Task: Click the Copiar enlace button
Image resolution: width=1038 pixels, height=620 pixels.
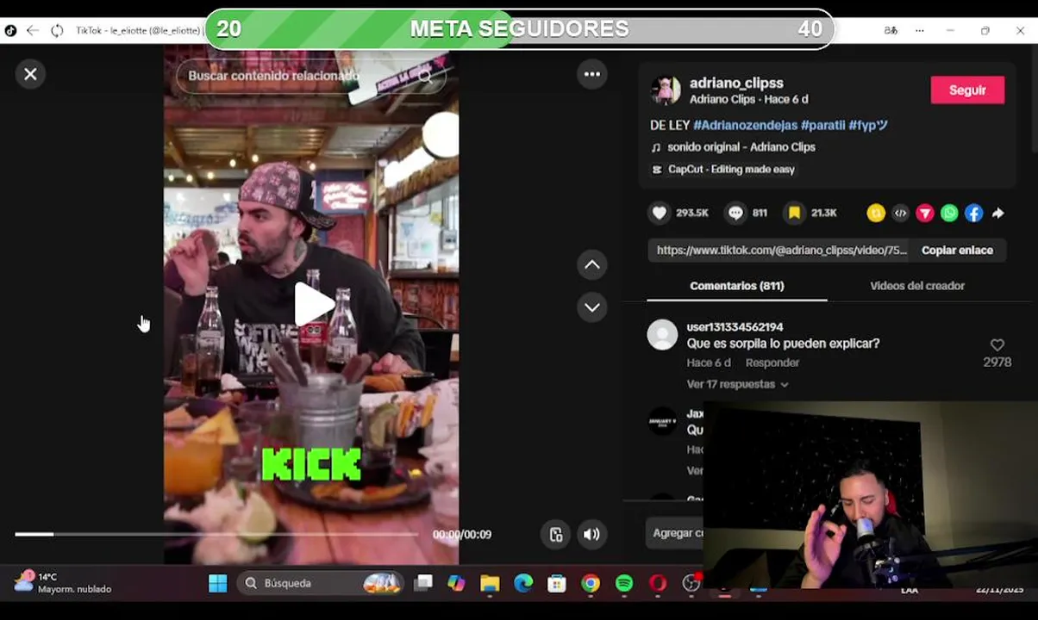Action: point(957,251)
